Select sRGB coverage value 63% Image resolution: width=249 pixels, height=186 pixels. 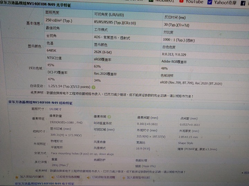coord(97,66)
